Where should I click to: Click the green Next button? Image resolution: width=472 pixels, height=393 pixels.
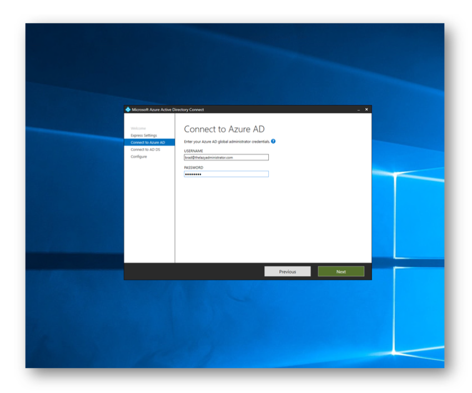pyautogui.click(x=341, y=271)
